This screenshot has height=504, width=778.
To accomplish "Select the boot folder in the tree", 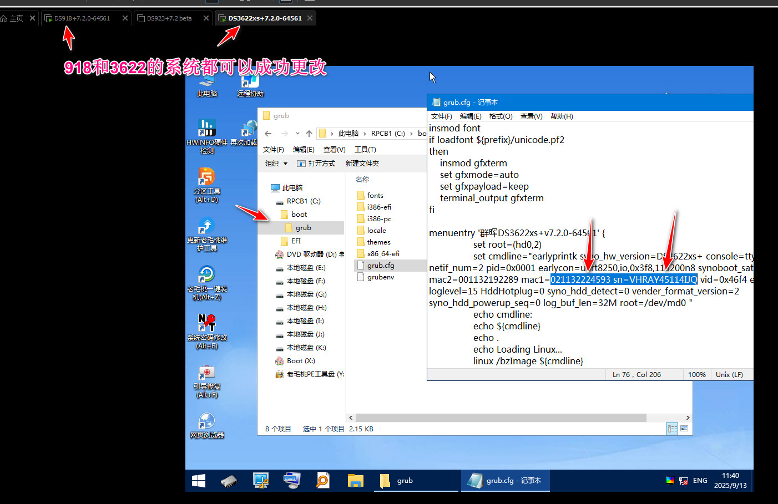I will click(x=294, y=215).
